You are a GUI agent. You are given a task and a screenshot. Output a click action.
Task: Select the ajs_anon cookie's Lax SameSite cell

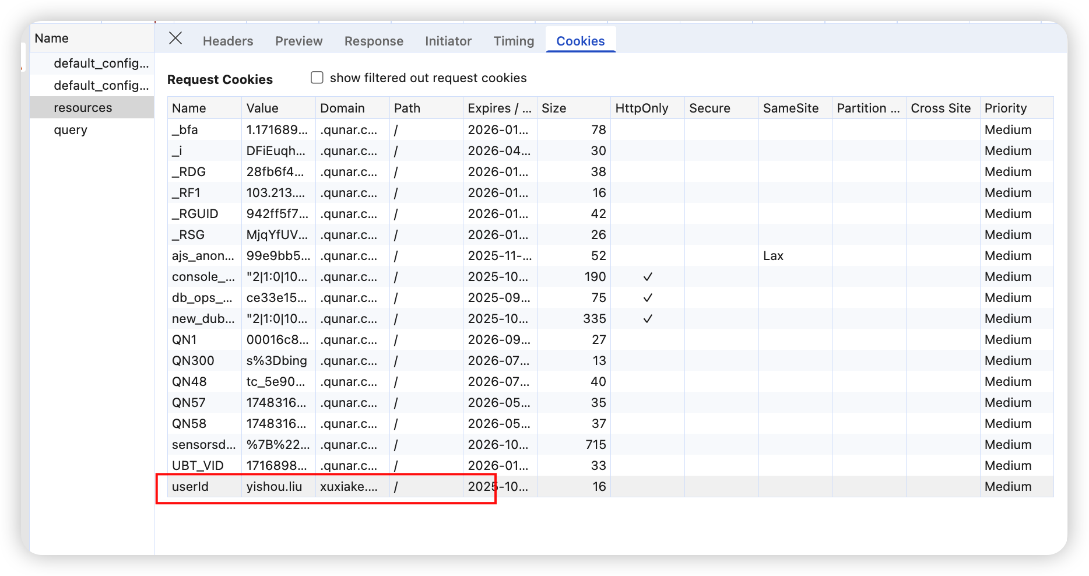click(773, 256)
